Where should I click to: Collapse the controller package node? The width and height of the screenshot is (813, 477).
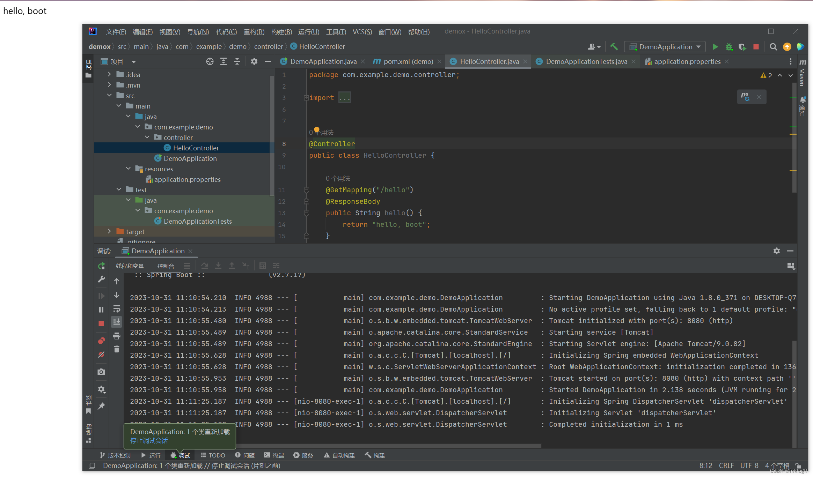[x=147, y=137]
